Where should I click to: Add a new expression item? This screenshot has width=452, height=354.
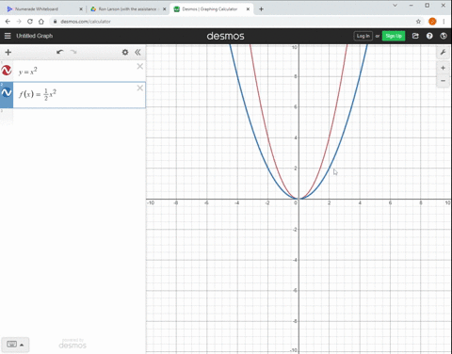[8, 52]
